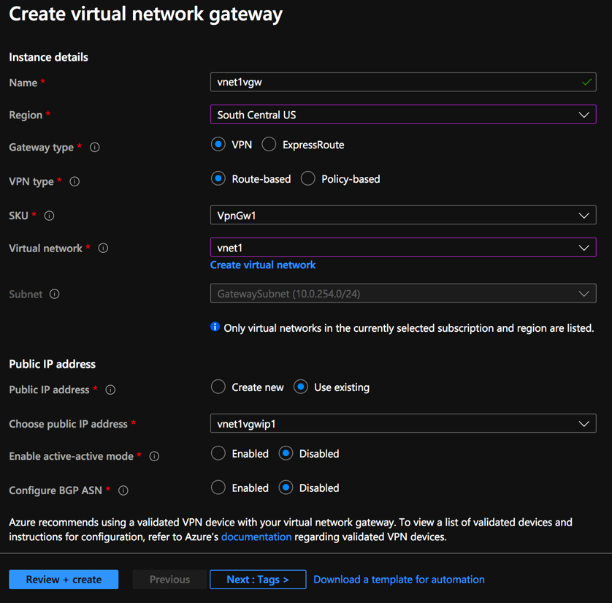Expand the SKU dropdown

click(403, 216)
